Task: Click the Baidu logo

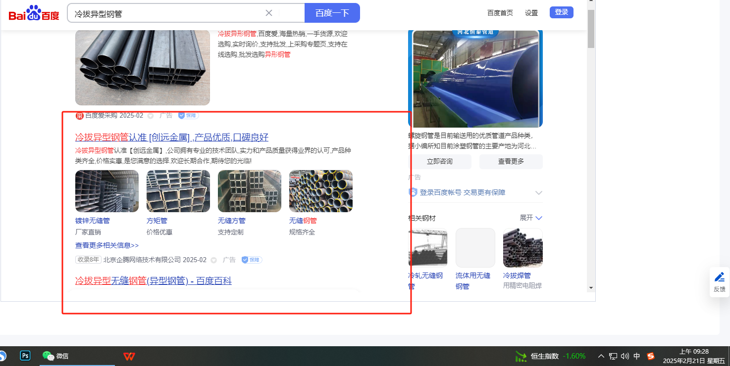Action: tap(34, 13)
